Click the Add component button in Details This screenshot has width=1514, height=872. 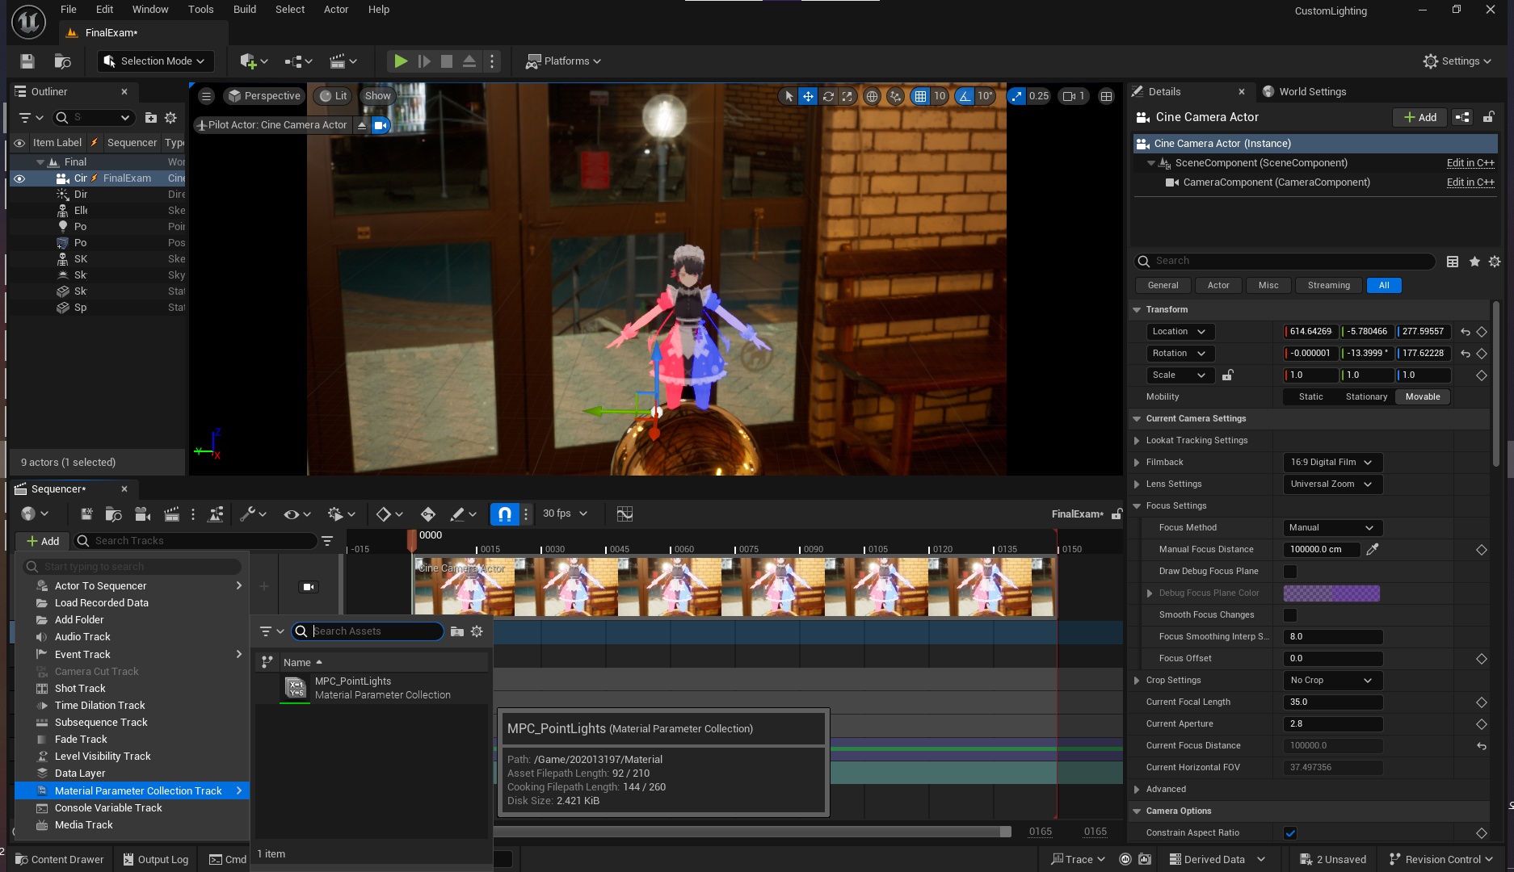point(1420,117)
